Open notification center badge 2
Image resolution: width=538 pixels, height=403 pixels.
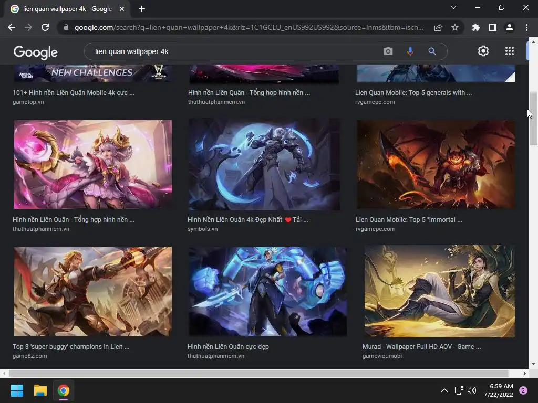pos(523,390)
